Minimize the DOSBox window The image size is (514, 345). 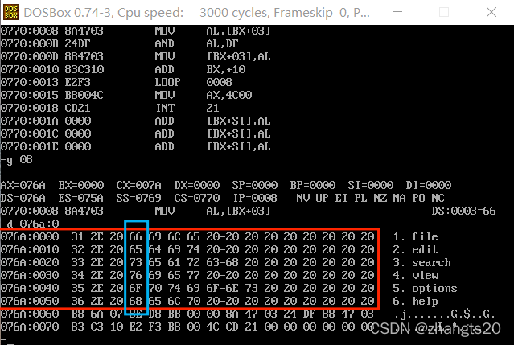(x=397, y=12)
